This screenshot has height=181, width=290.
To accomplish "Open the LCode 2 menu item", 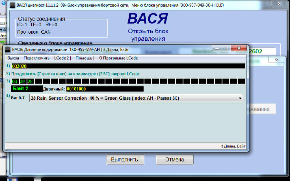I will point(62,58).
